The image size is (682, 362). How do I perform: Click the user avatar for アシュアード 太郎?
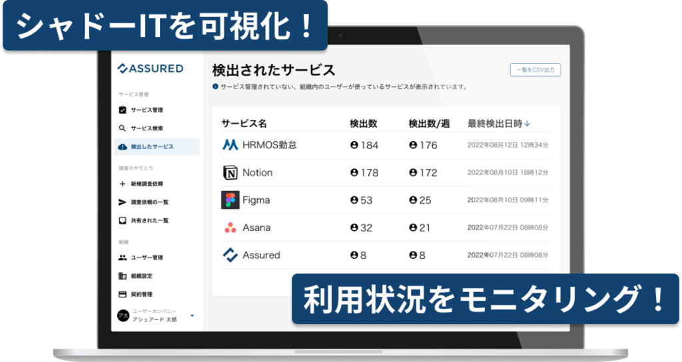(x=123, y=315)
